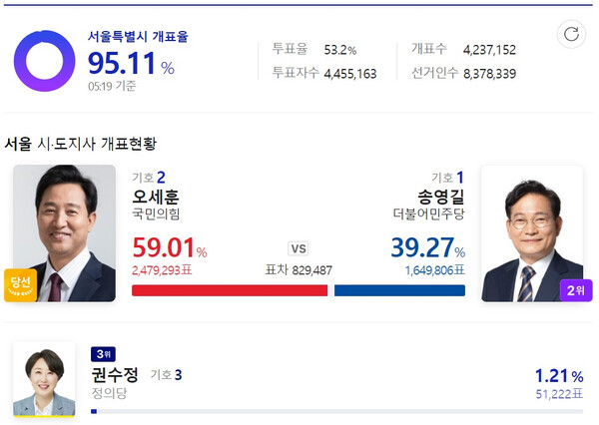Open 오세훈 candidate photo
The image size is (599, 425).
point(65,231)
